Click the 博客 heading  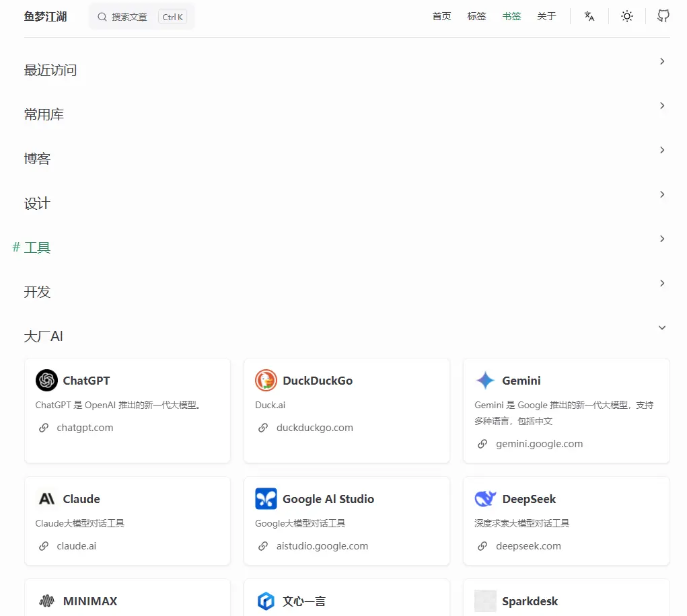(37, 159)
